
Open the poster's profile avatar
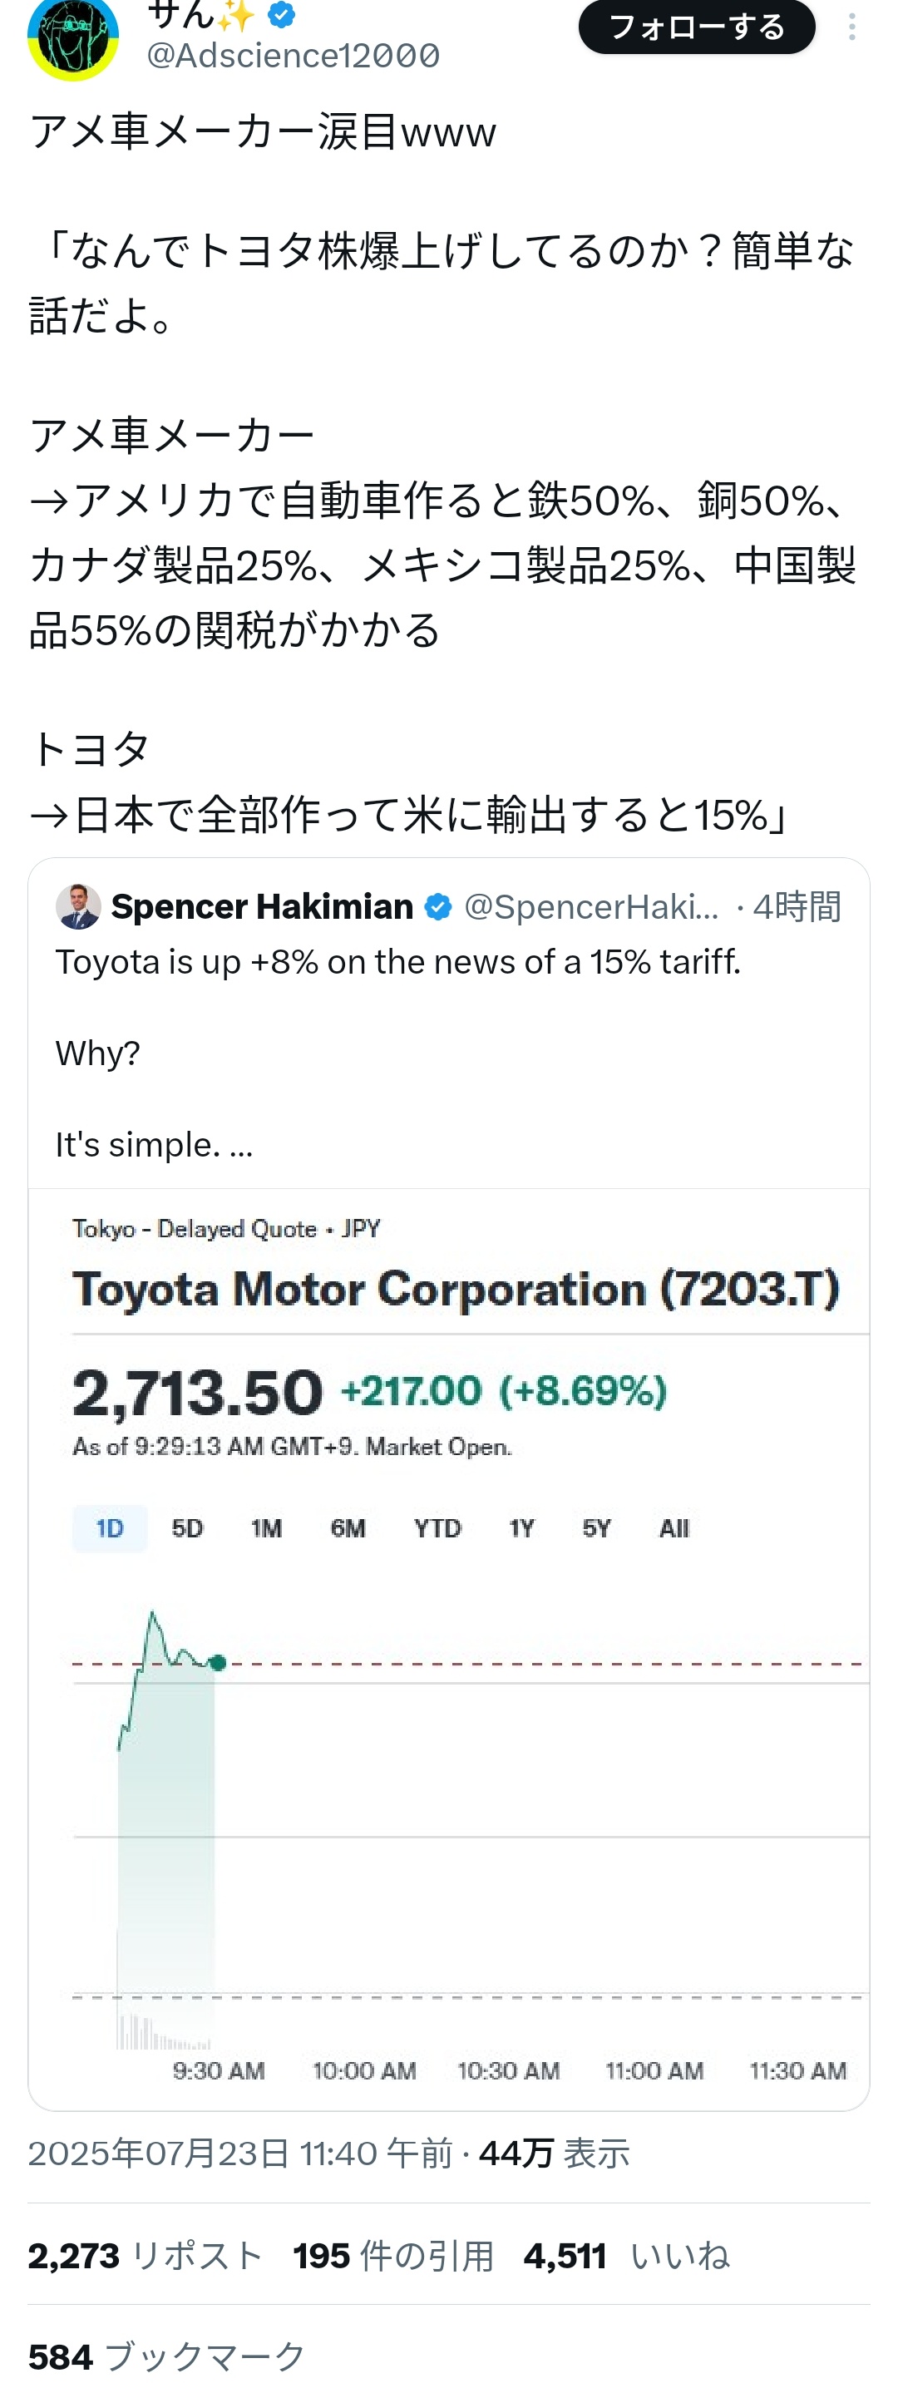[x=73, y=37]
